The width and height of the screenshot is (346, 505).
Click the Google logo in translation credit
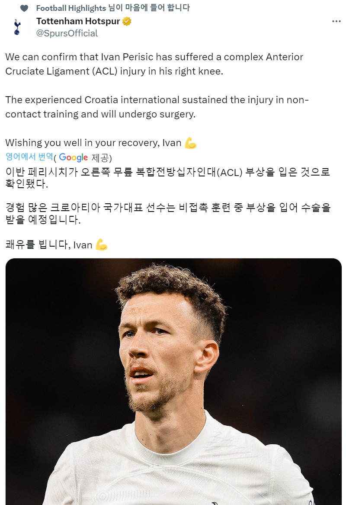click(73, 157)
